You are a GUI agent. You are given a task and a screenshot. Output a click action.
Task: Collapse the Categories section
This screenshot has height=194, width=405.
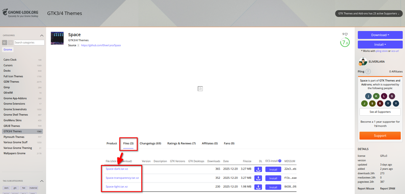(x=42, y=35)
